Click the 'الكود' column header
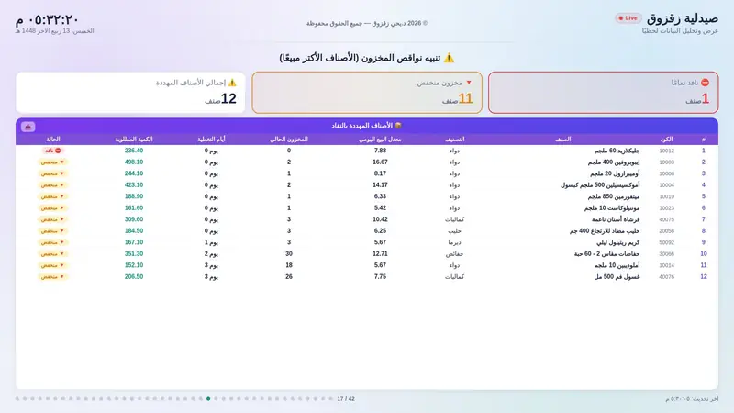This screenshot has width=734, height=413. tap(666, 140)
